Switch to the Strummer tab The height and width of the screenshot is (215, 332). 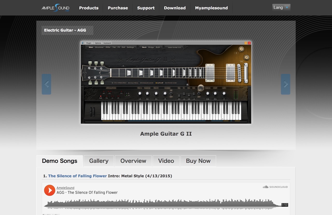click(99, 47)
